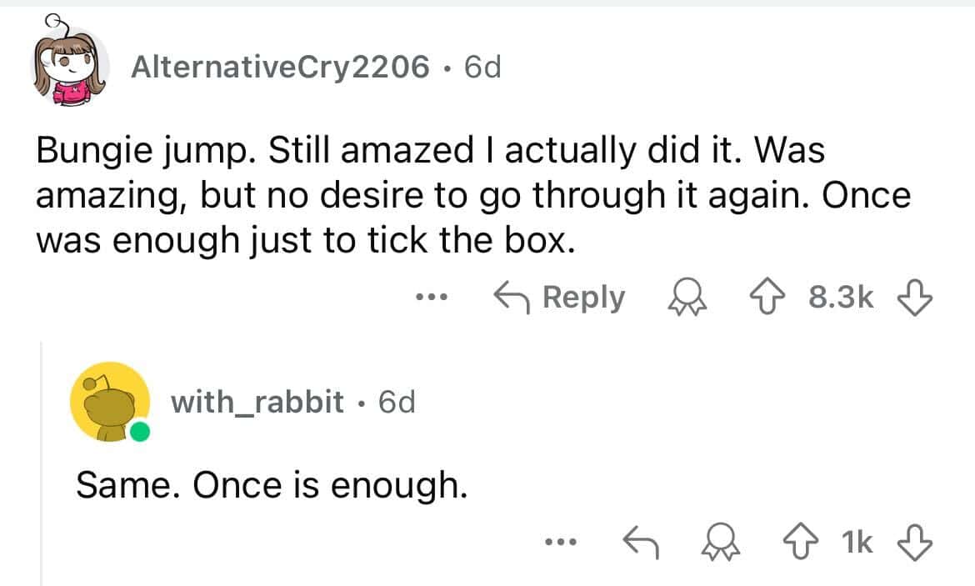Click the 1k vote count on reply
This screenshot has height=586, width=975.
(x=857, y=542)
